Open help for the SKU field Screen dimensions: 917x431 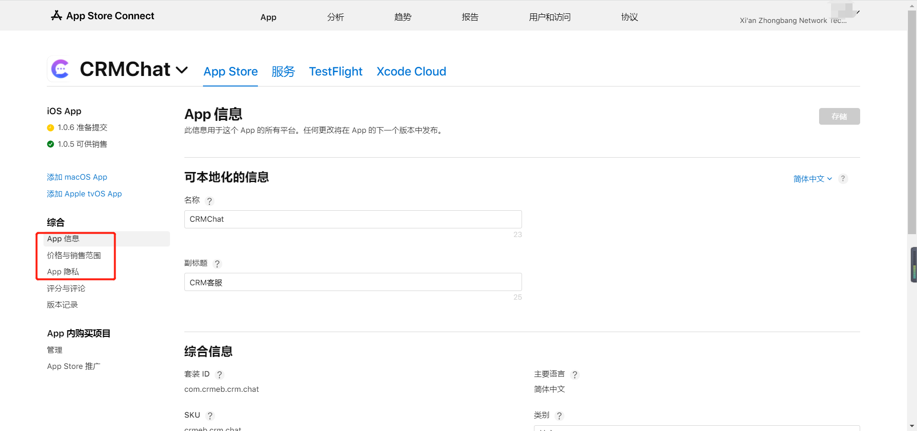(x=211, y=415)
